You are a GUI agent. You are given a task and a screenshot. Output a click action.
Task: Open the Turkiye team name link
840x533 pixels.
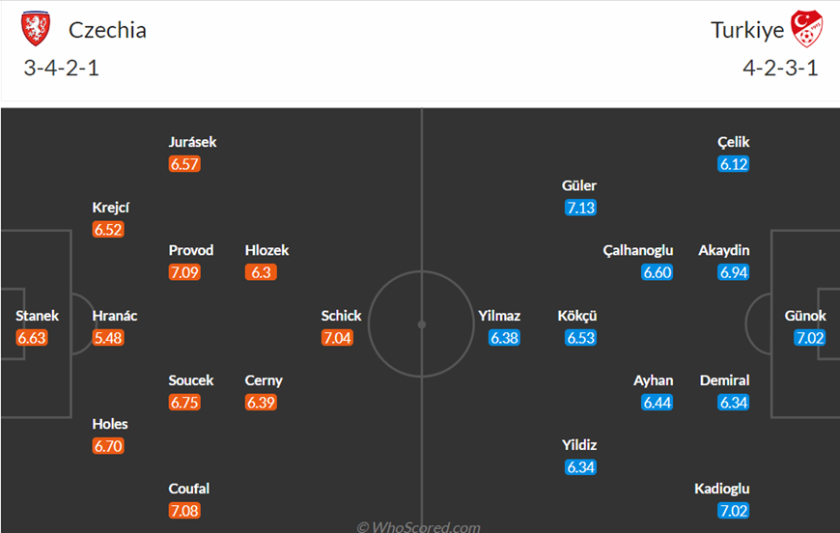[x=746, y=30]
